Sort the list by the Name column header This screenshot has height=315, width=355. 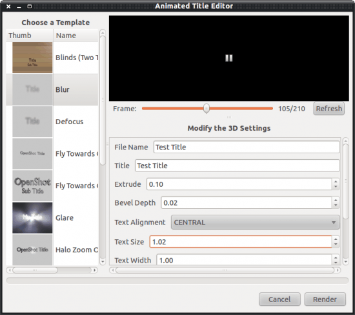click(76, 36)
